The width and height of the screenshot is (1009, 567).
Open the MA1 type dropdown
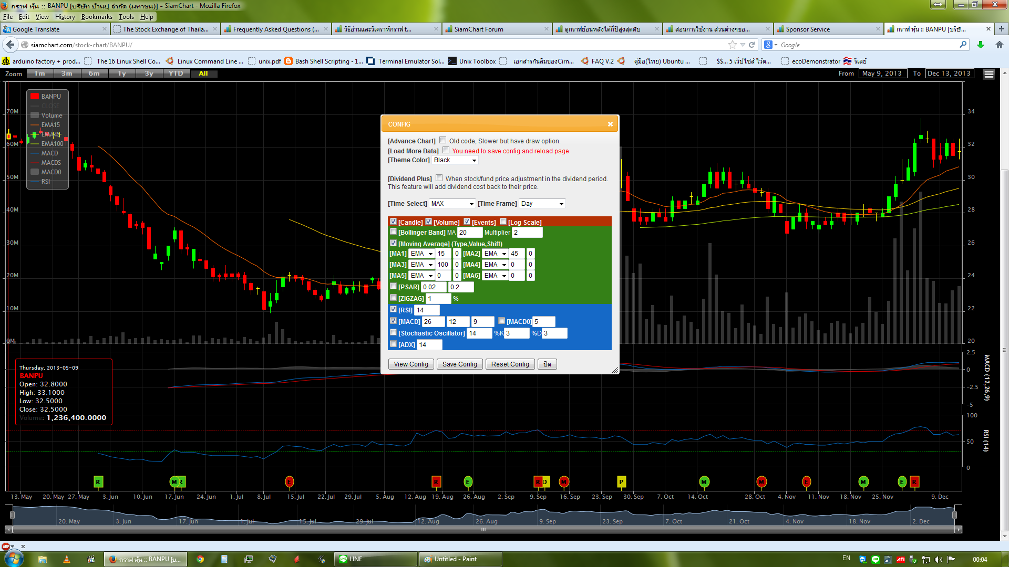coord(421,254)
